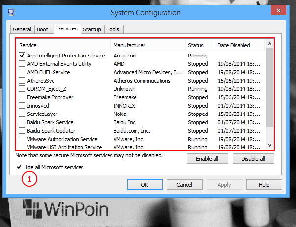
Task: Open Help for System Configuration
Action: coord(264,184)
